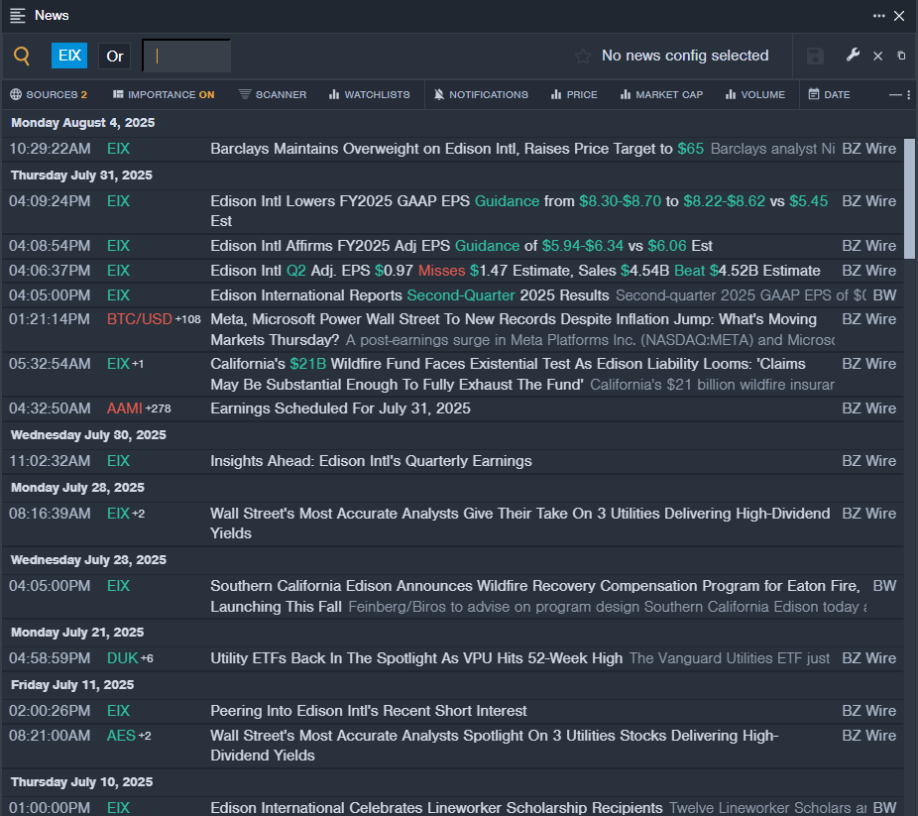This screenshot has height=816, width=918.
Task: Click the AES ticker symbol
Action: [x=121, y=736]
